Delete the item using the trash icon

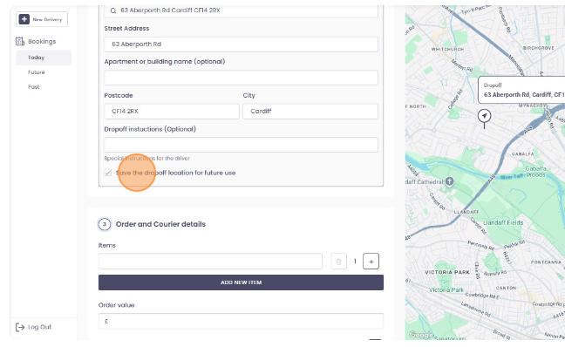tap(338, 262)
